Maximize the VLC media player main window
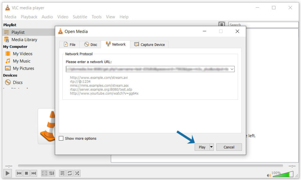 274,8
